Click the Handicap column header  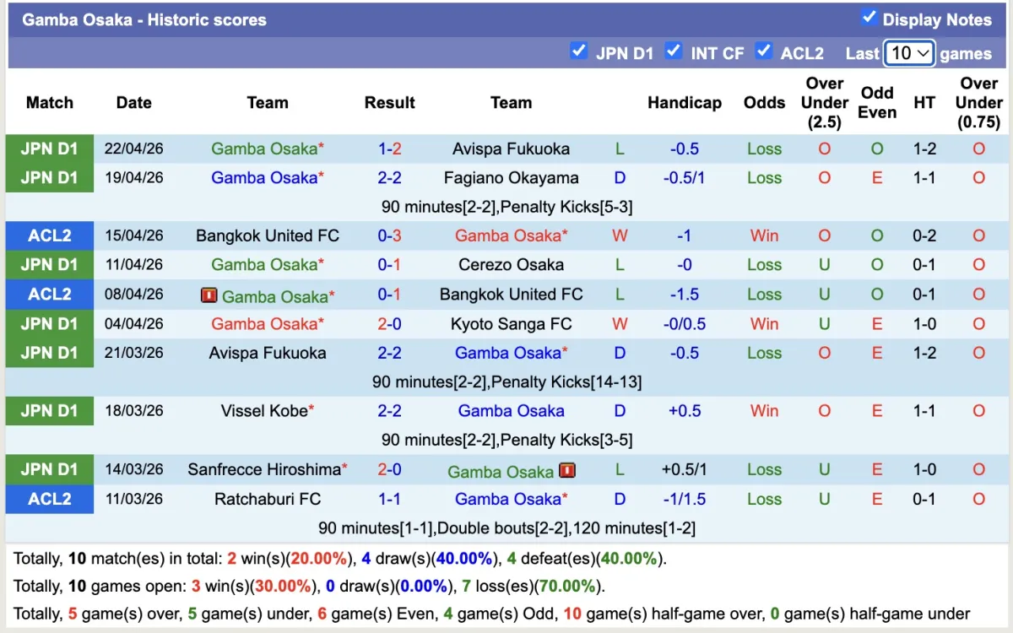pos(684,103)
